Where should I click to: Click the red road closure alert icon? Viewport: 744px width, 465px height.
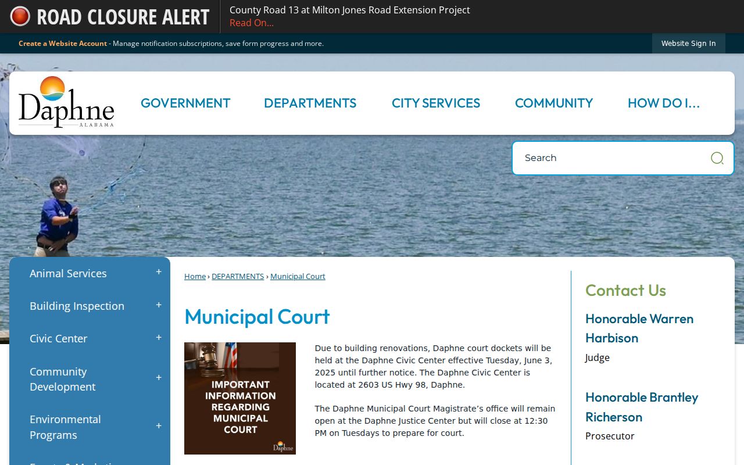tap(20, 16)
